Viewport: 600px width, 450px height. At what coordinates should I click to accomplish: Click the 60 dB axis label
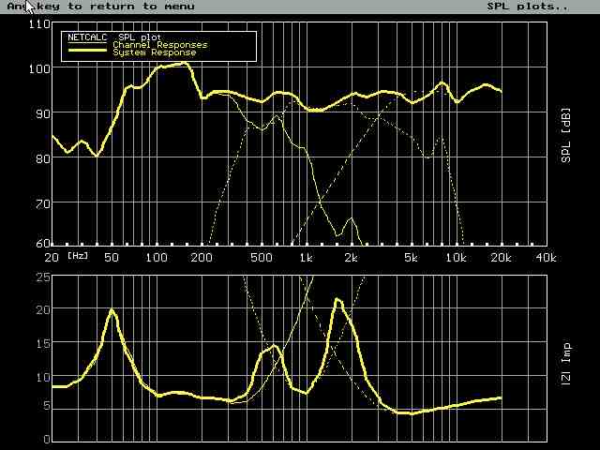tap(42, 244)
